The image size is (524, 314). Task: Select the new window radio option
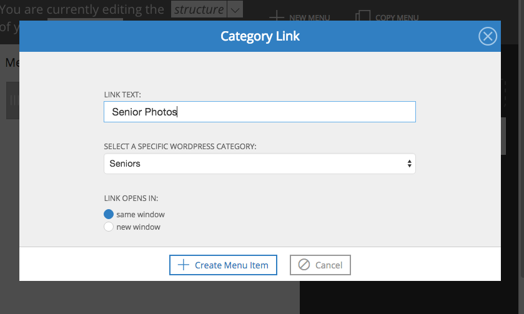109,227
